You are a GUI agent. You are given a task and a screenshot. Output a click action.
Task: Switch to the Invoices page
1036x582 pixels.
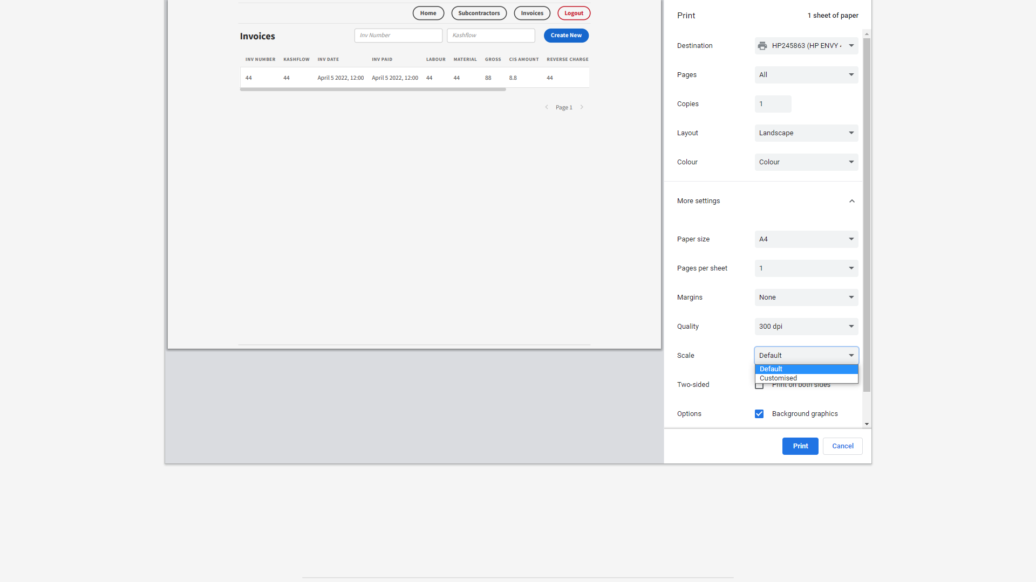[x=531, y=13]
